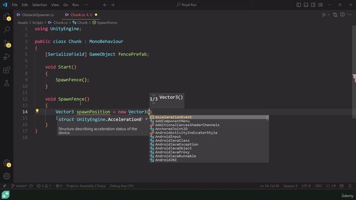The height and width of the screenshot is (200, 356).
Task: Select the Chunk.cs editor tab
Action: click(81, 15)
